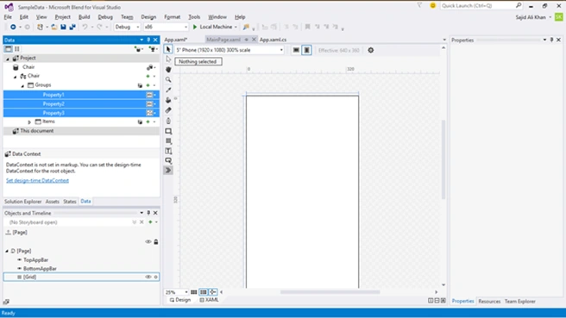Select the Zoom magnifier tool
This screenshot has width=566, height=318.
168,79
